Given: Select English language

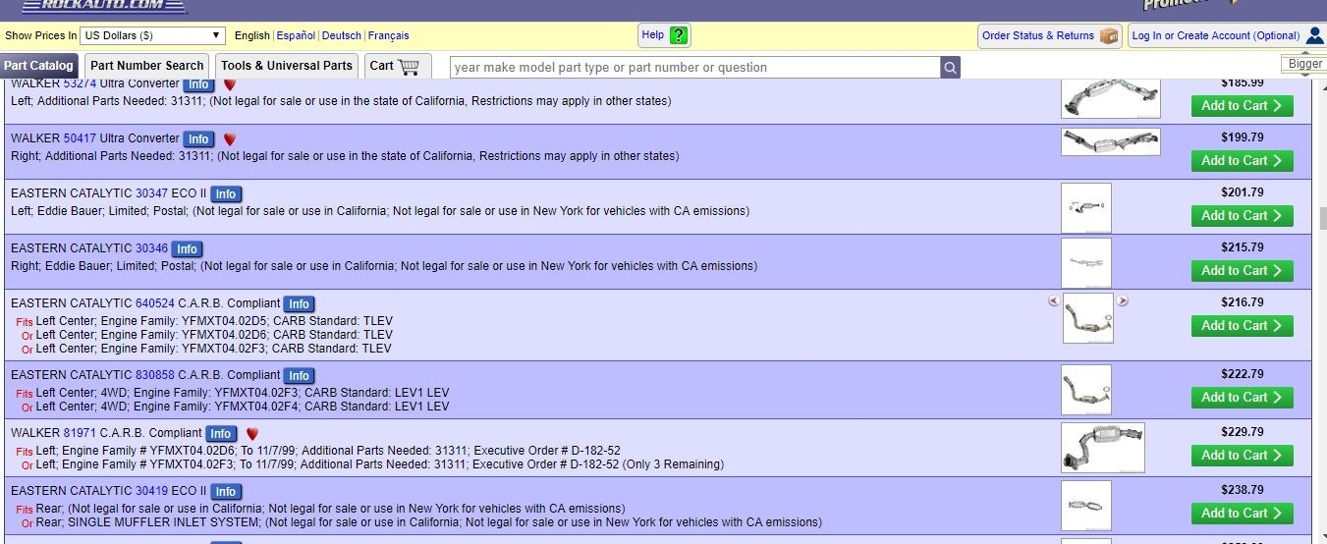Looking at the screenshot, I should [252, 35].
